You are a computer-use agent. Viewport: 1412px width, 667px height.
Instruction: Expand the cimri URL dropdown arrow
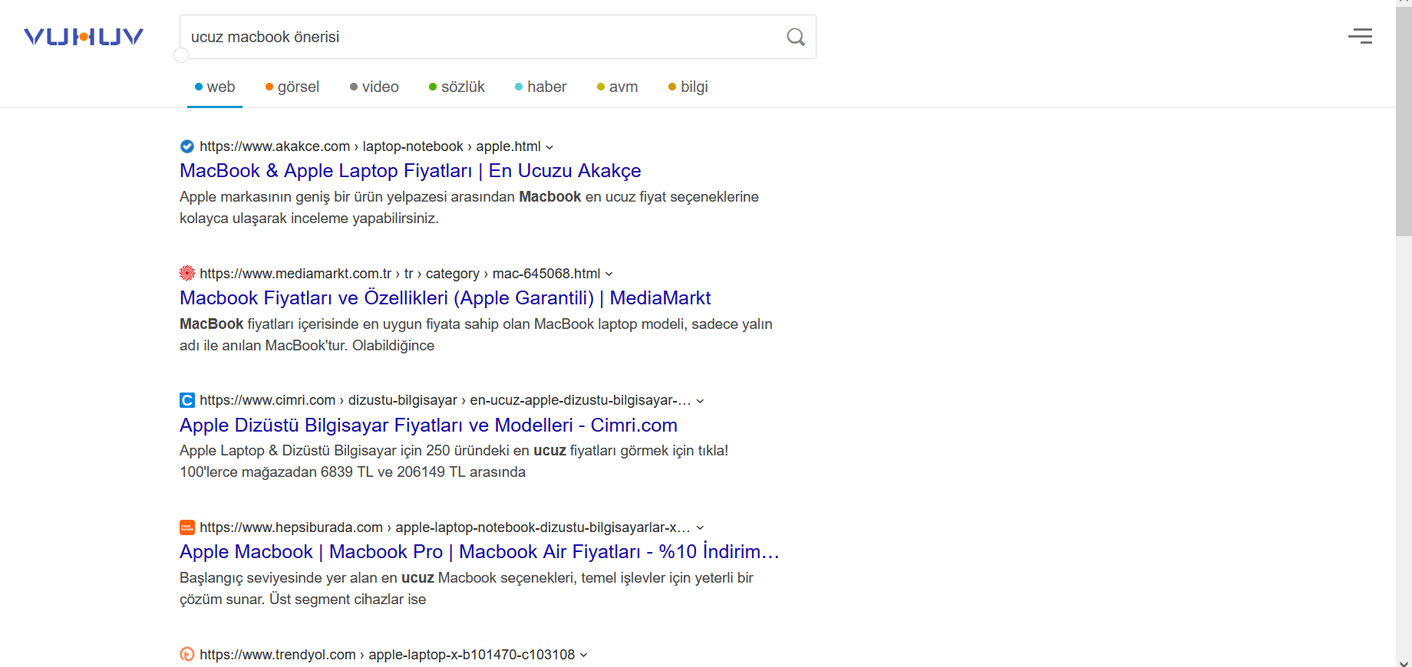point(700,401)
